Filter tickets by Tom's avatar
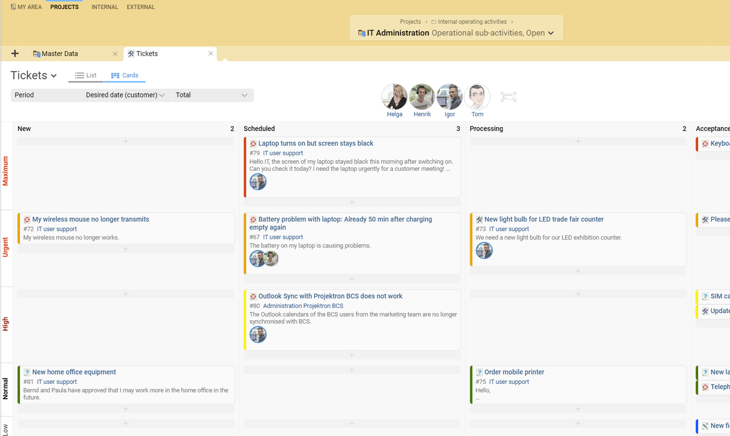Image resolution: width=730 pixels, height=436 pixels. point(477,97)
